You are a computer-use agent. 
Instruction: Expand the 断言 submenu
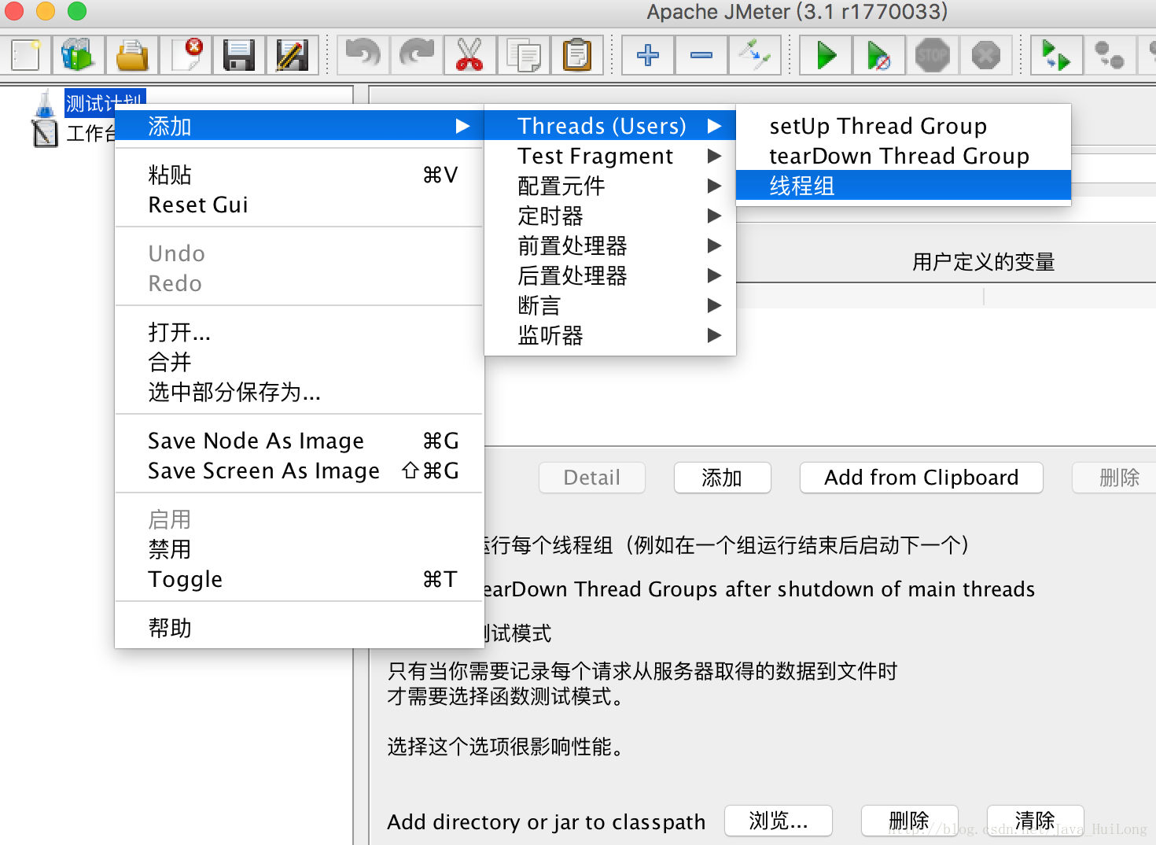coord(610,305)
